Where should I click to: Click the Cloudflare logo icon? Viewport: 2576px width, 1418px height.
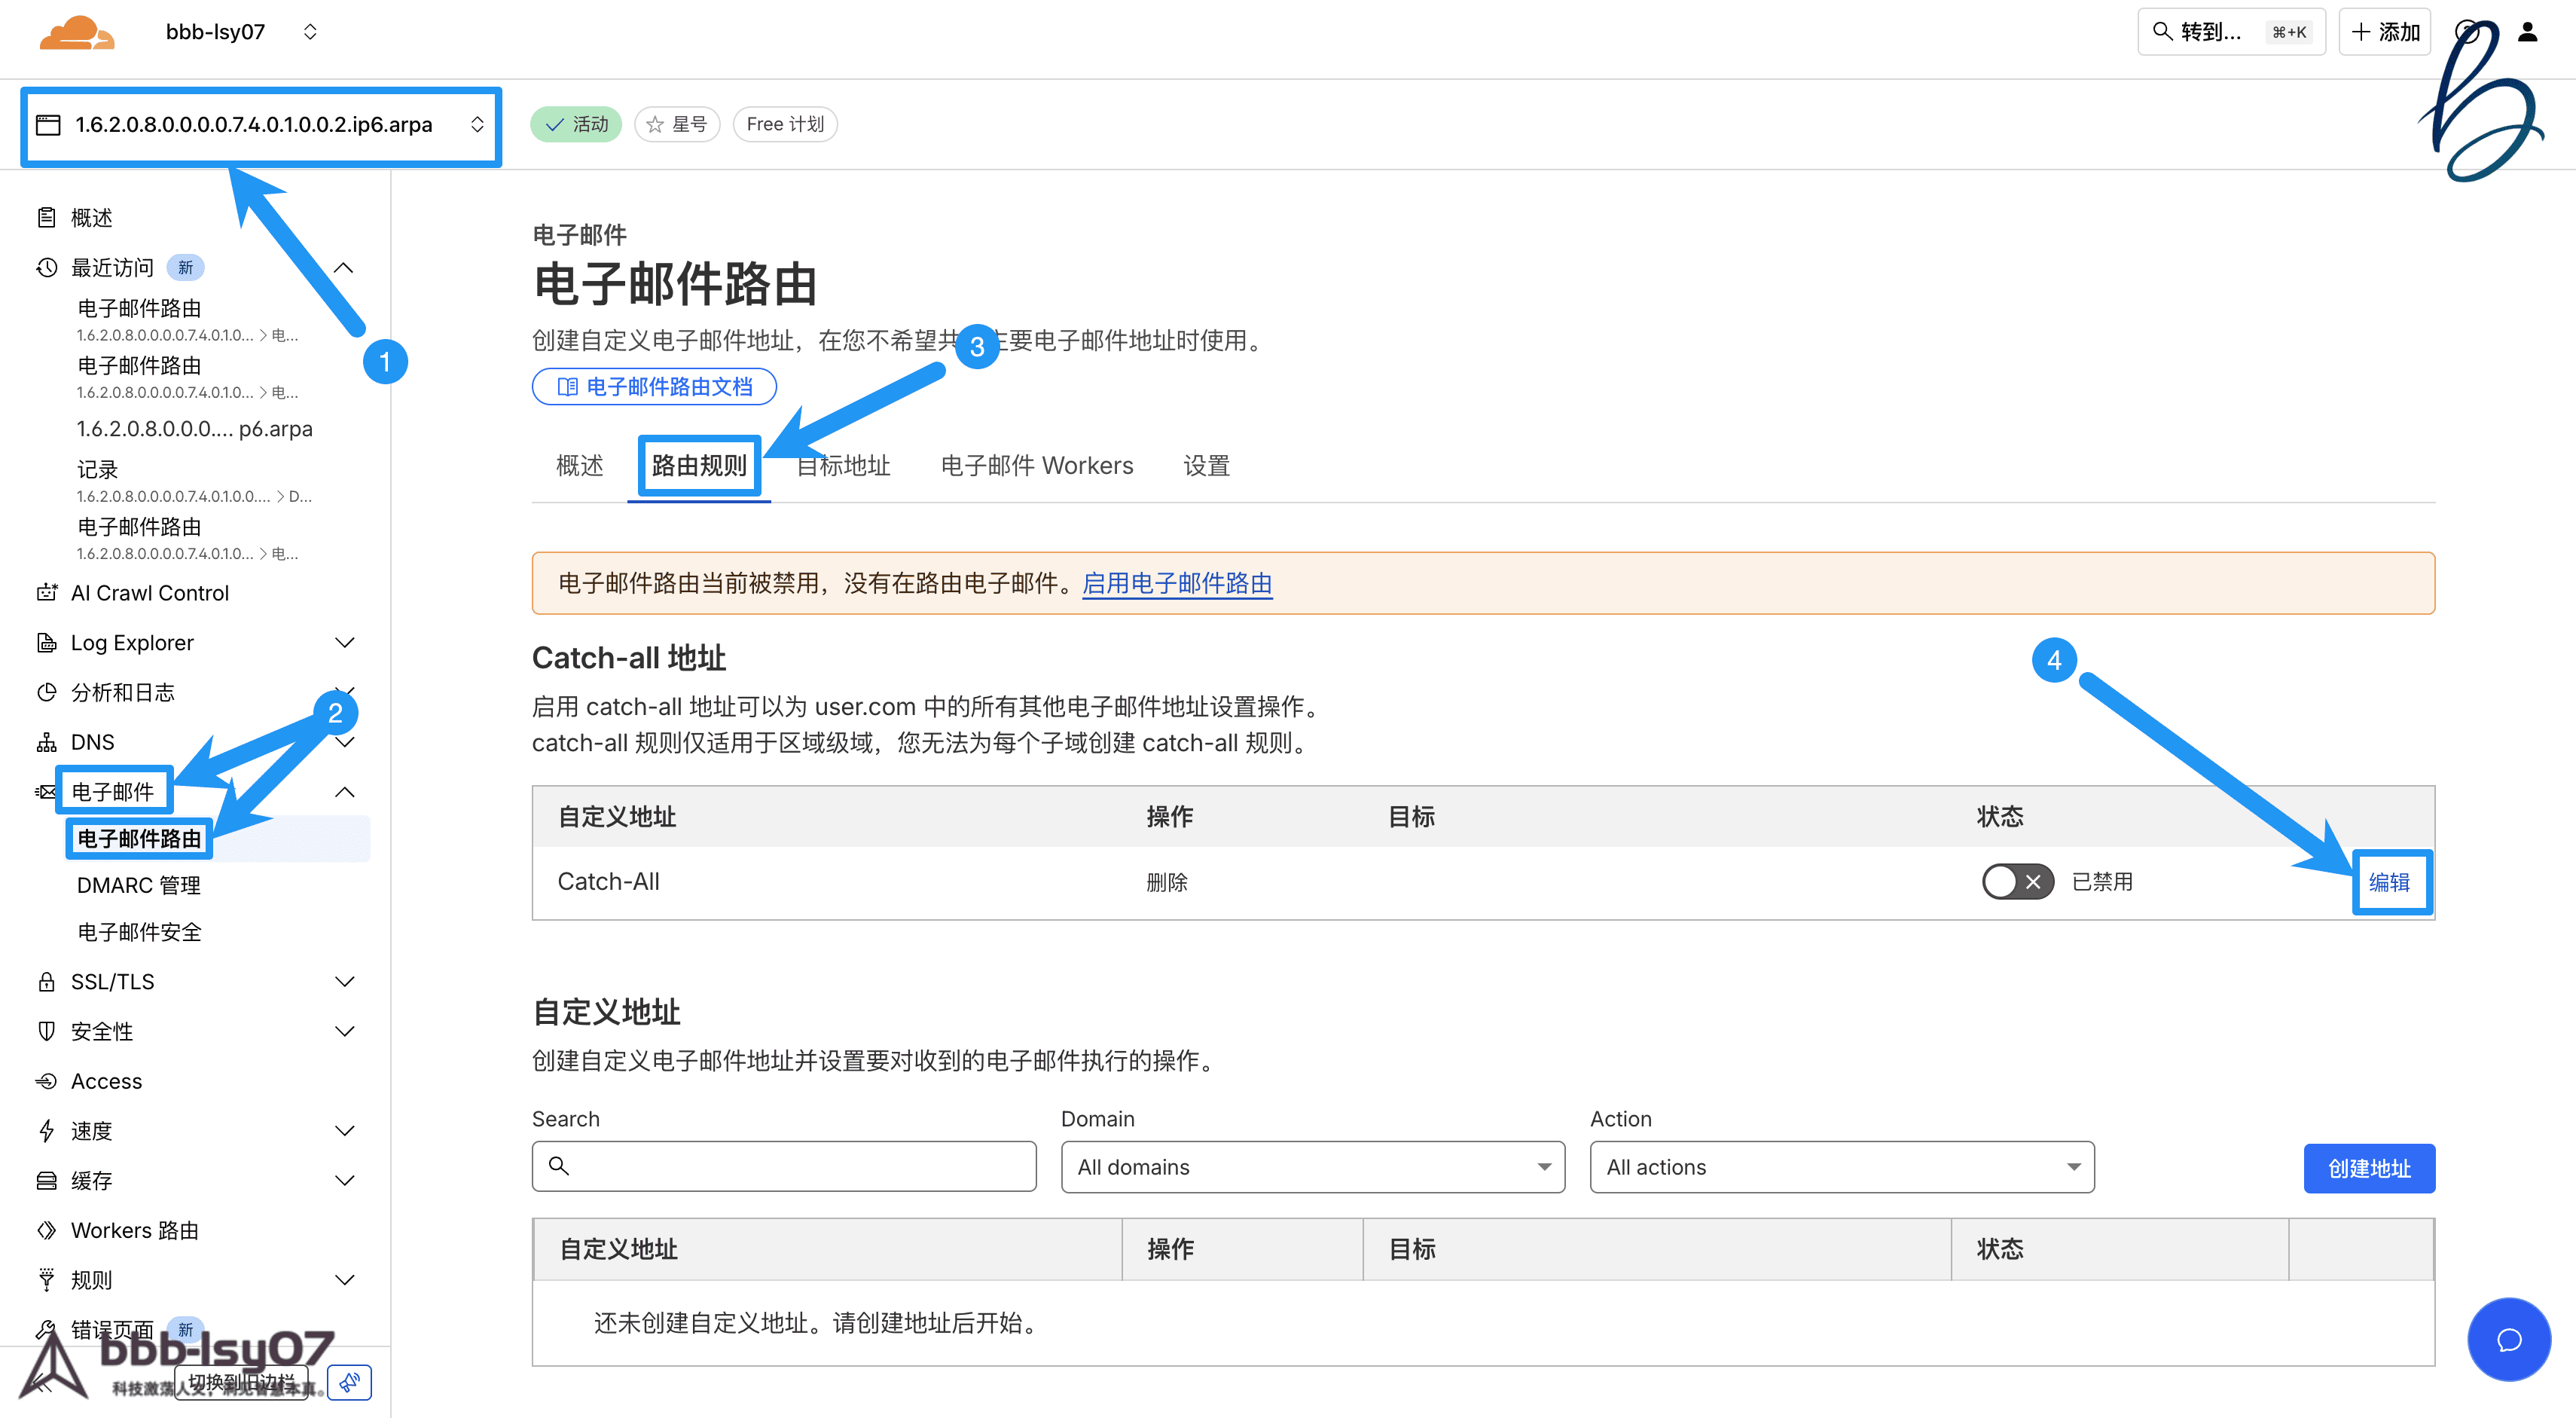tap(76, 32)
